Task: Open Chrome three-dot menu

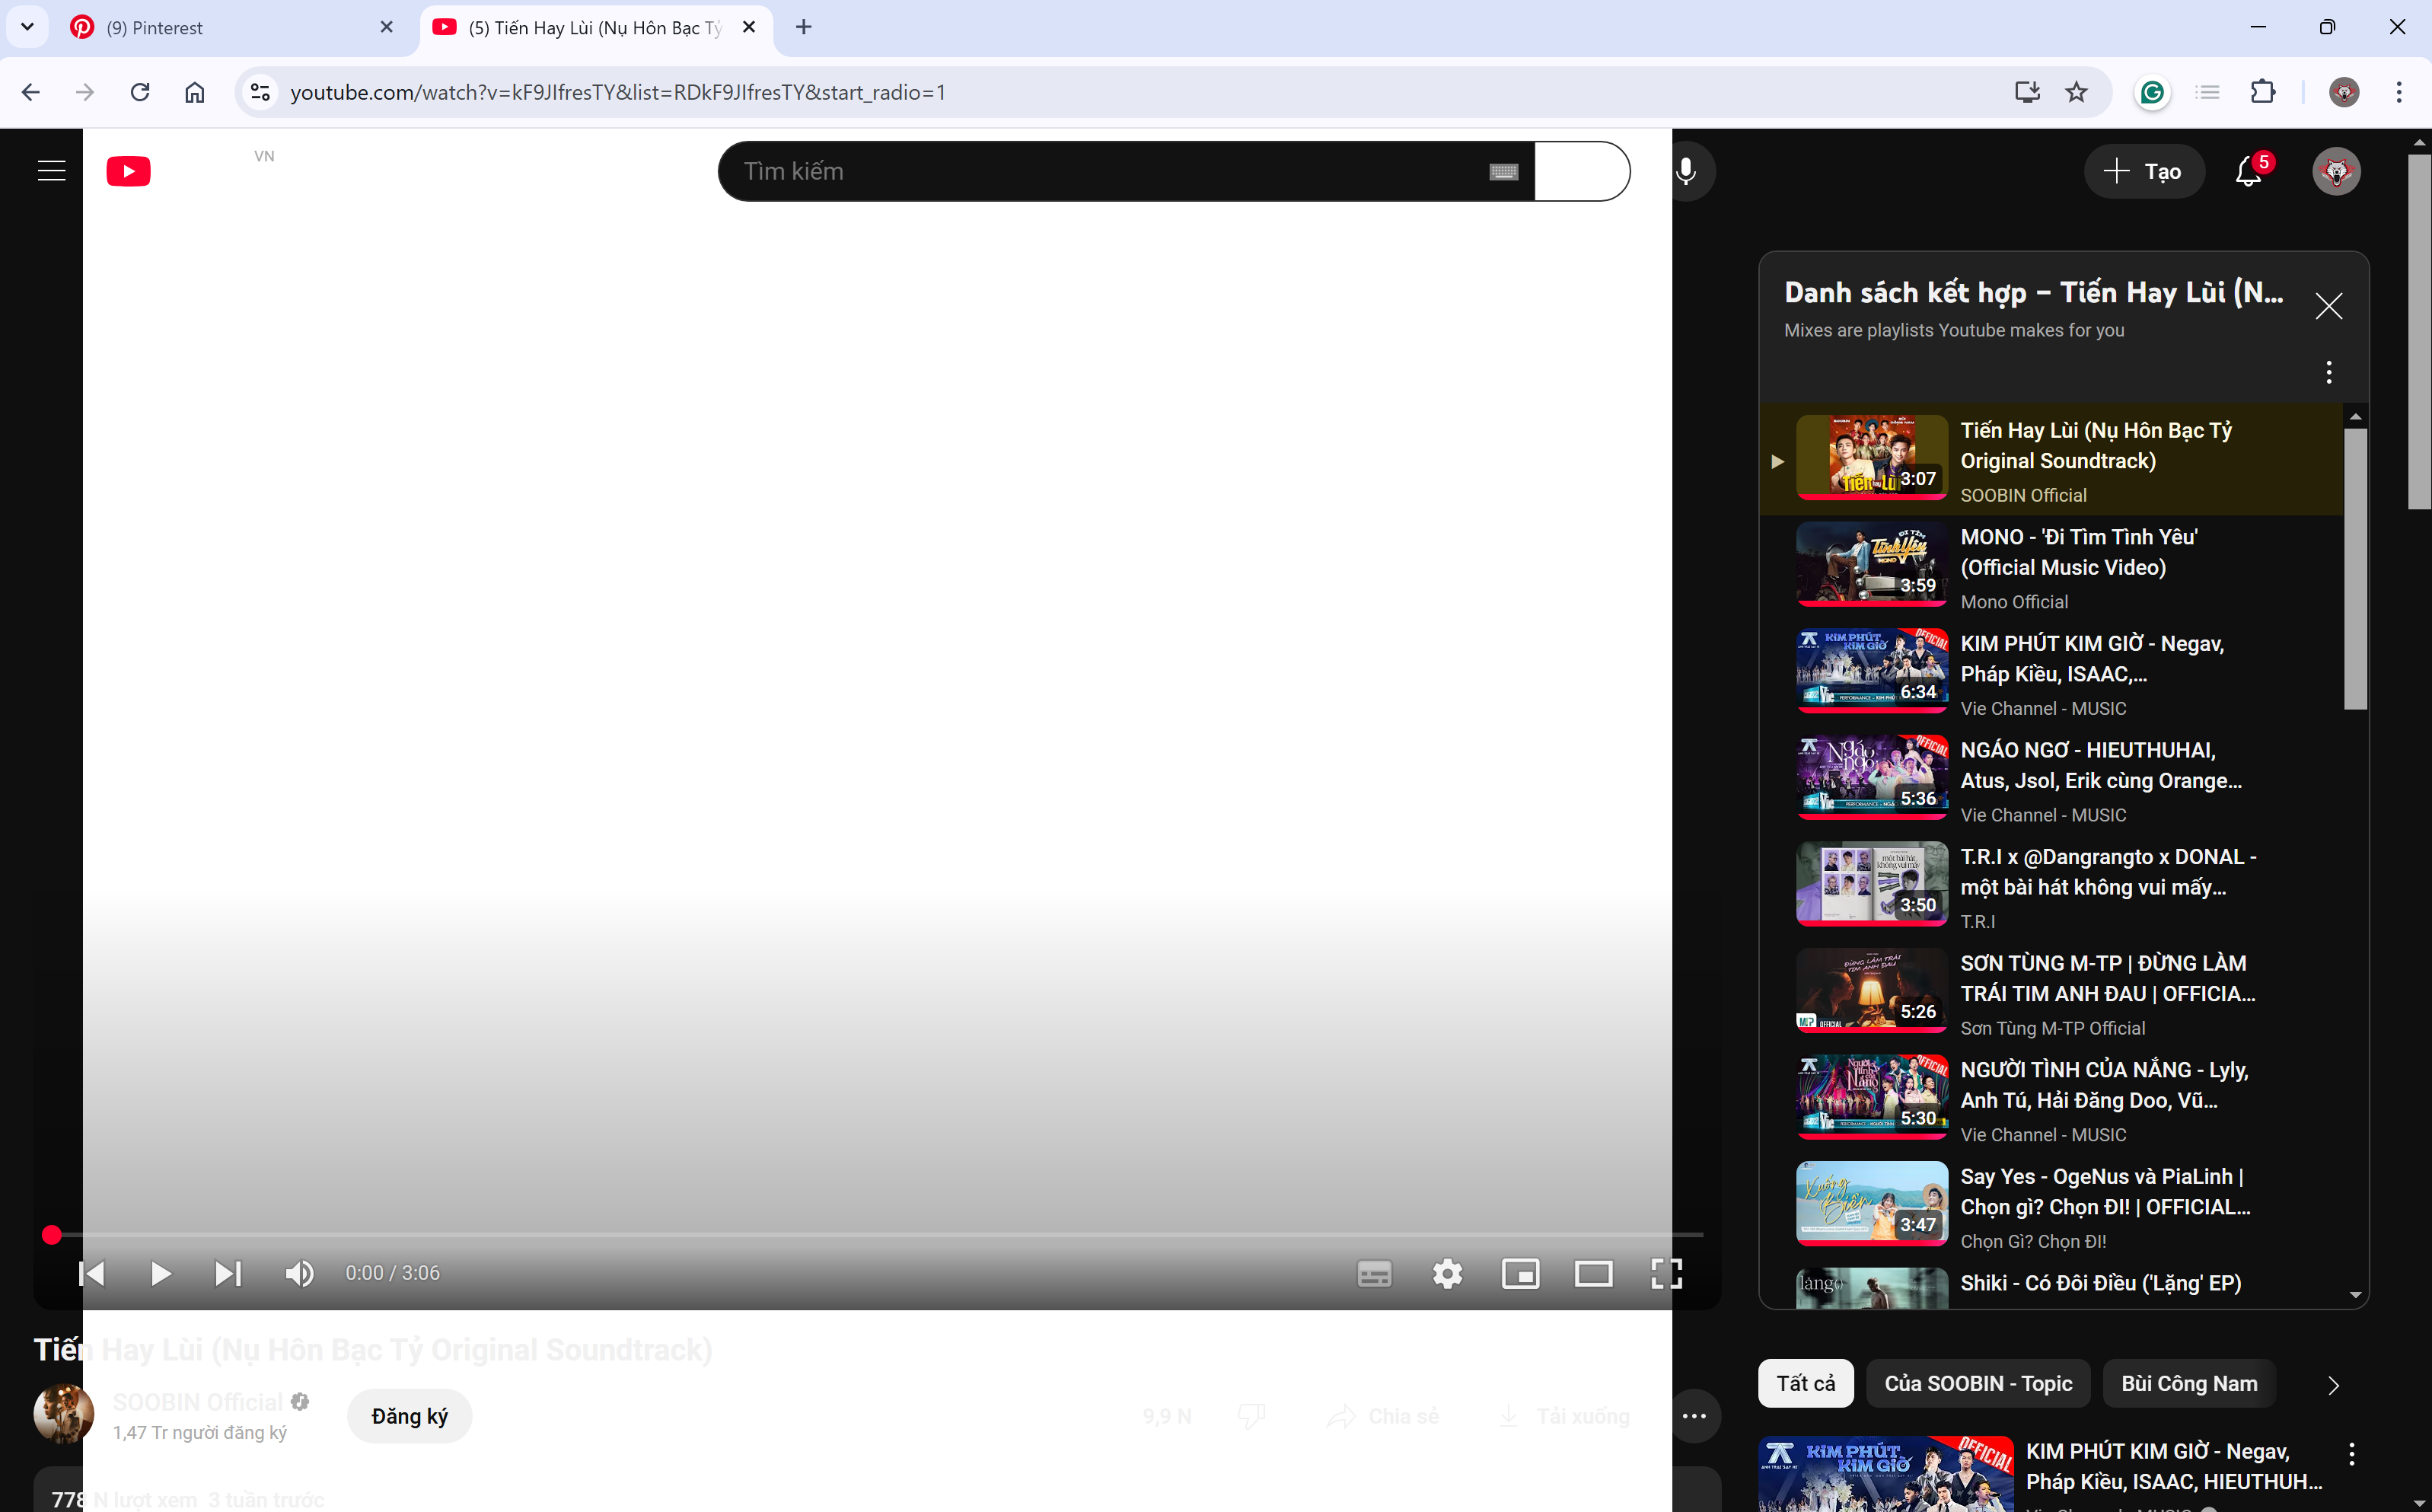Action: click(x=2399, y=92)
